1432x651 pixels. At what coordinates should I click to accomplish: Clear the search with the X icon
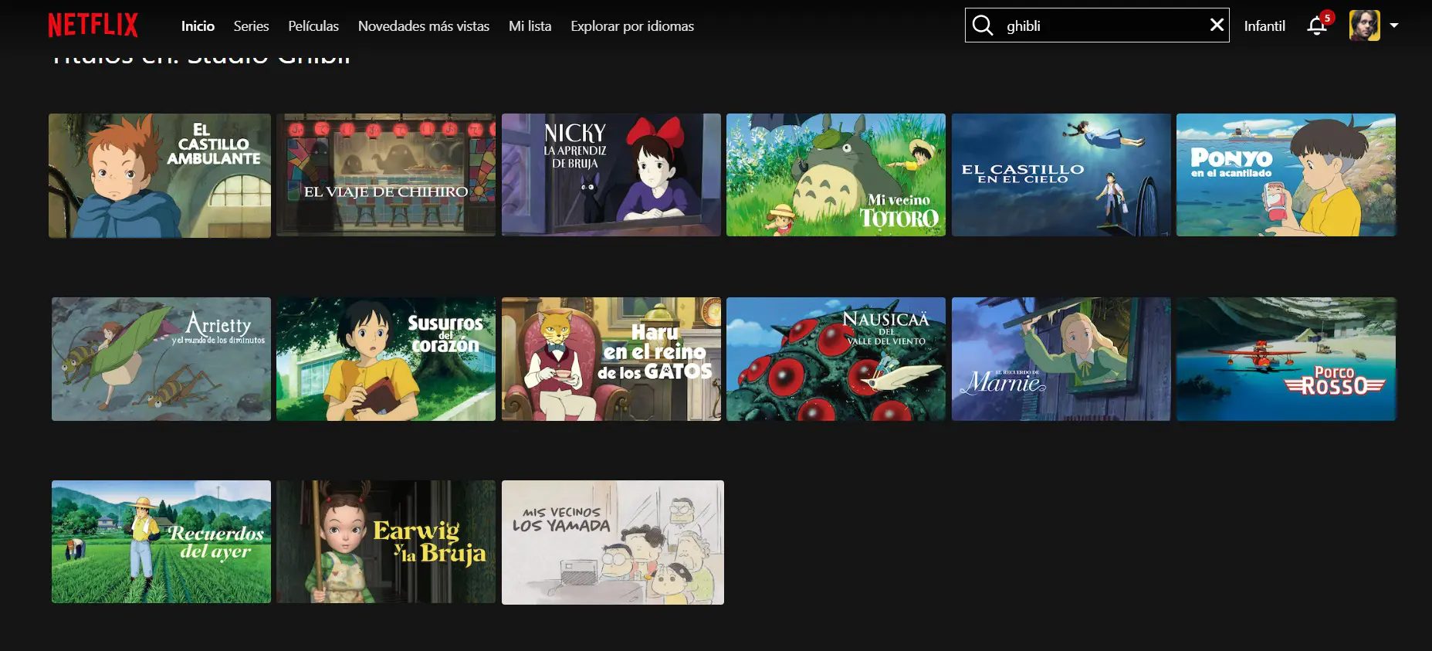(1217, 25)
